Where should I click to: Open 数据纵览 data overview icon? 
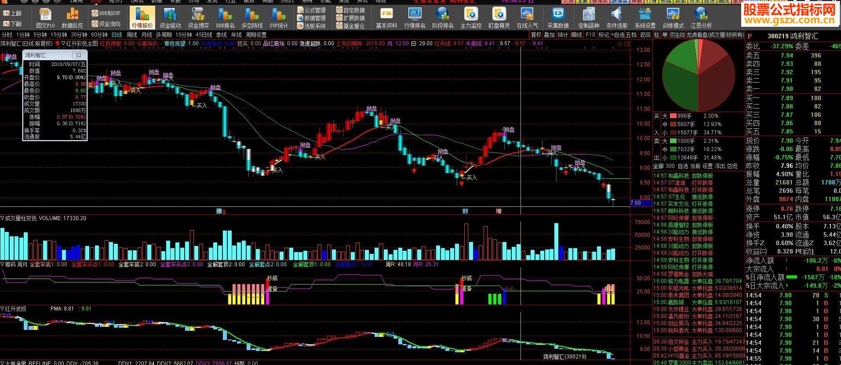click(72, 18)
